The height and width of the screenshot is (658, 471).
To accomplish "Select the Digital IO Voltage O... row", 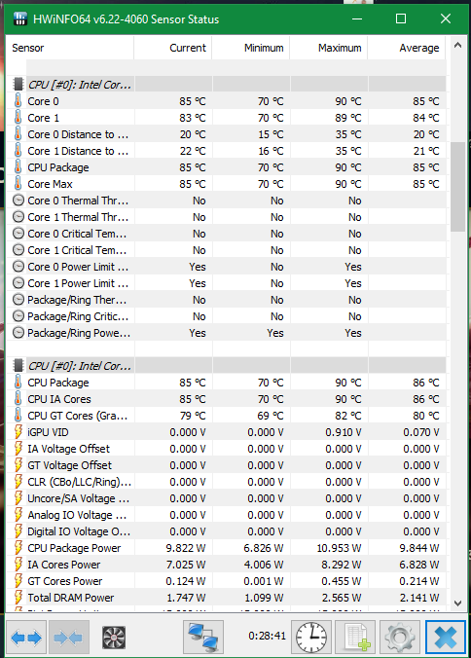I will pos(227,531).
